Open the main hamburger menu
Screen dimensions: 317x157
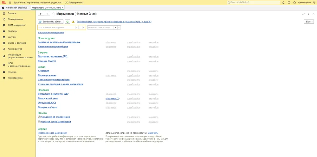click(x=10, y=3)
